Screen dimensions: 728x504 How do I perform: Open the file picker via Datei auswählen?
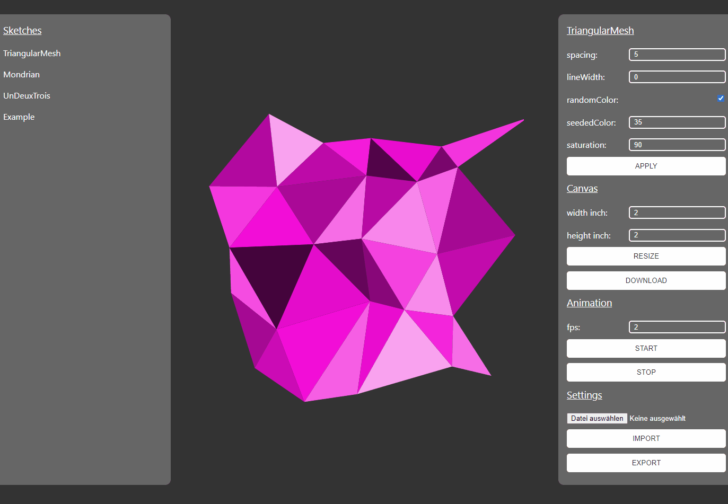tap(597, 418)
